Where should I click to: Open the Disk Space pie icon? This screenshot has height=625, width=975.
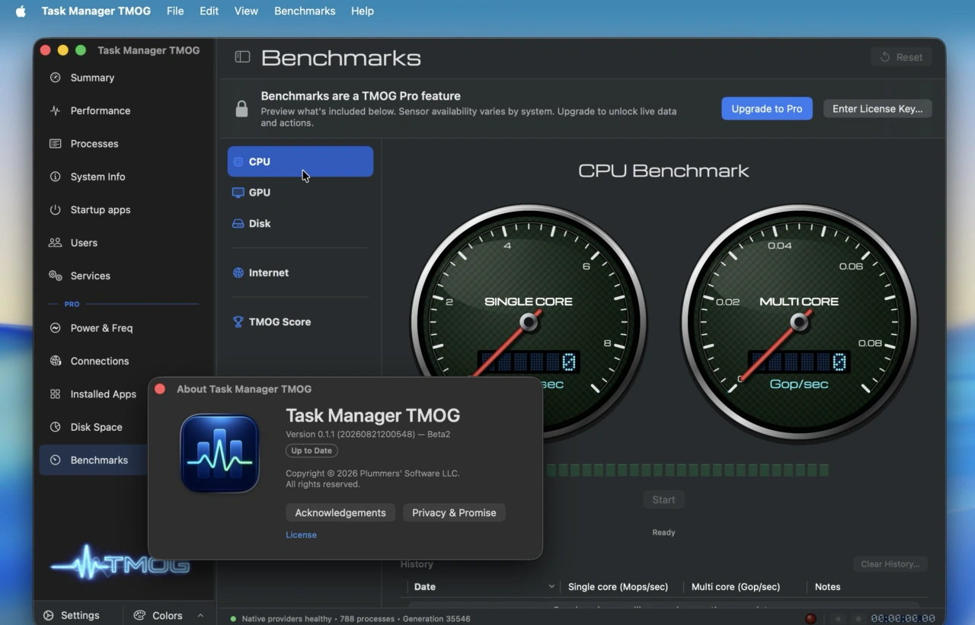[x=55, y=427]
